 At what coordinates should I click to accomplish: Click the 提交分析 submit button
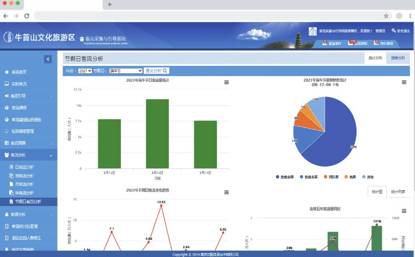(156, 71)
